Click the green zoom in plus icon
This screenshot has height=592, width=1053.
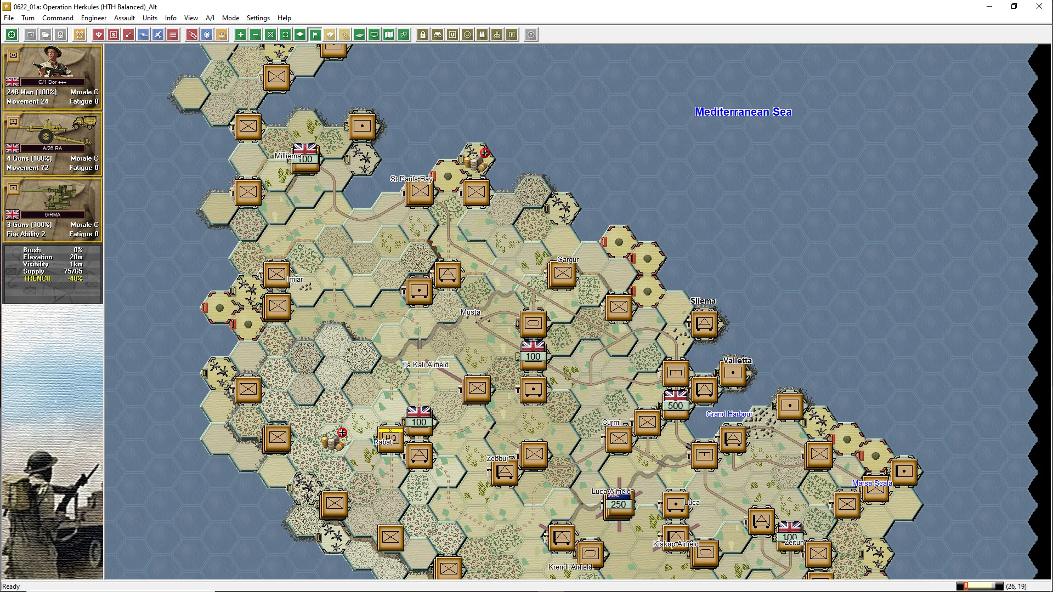click(240, 35)
